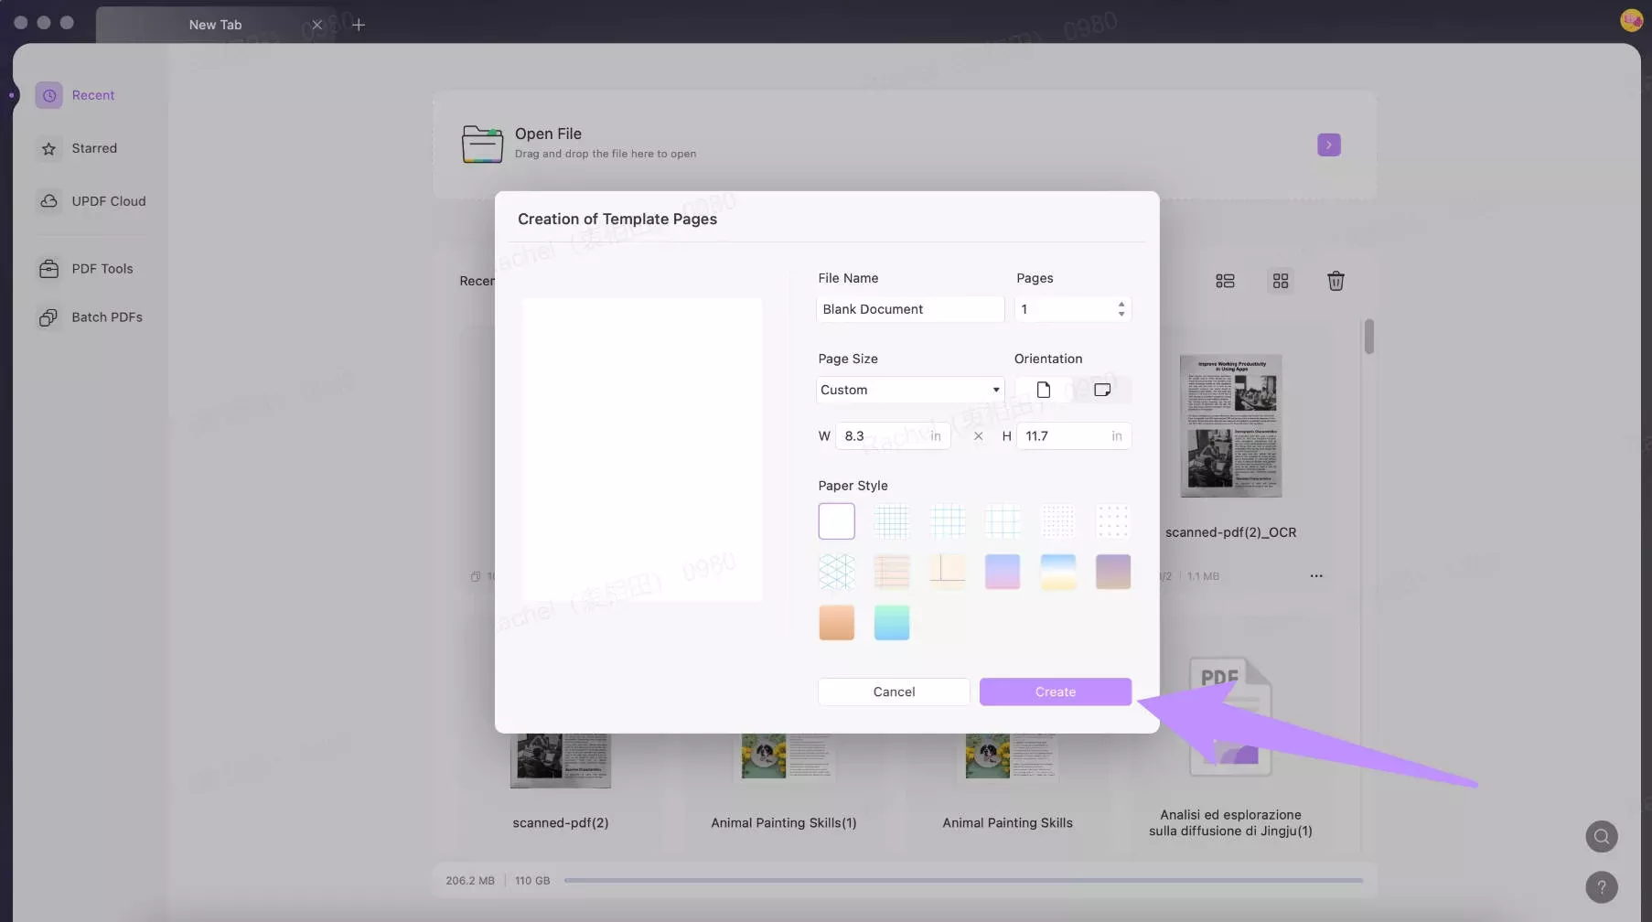Click the Open File folder icon
The height and width of the screenshot is (922, 1652).
click(x=482, y=145)
